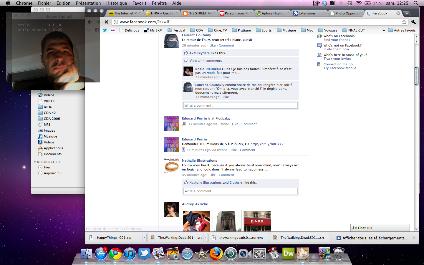Open the Chrome wrench settings menu
Viewport: 424px width, 265px height.
pos(413,22)
